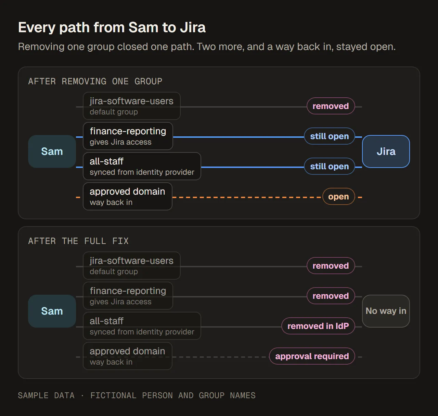Viewport: 438px width, 416px height.
Task: Click the 'AFTER THE FULL FIX' heading
Action: 78,241
